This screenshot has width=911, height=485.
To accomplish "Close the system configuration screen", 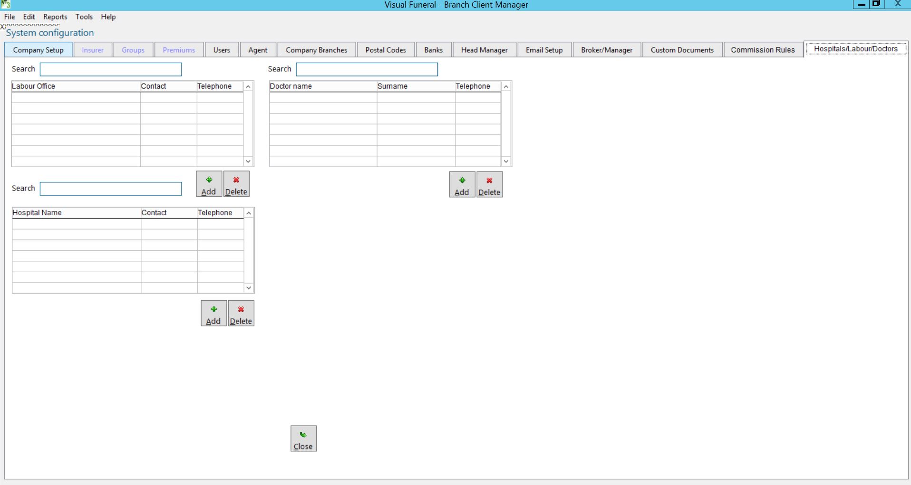I will pos(303,439).
